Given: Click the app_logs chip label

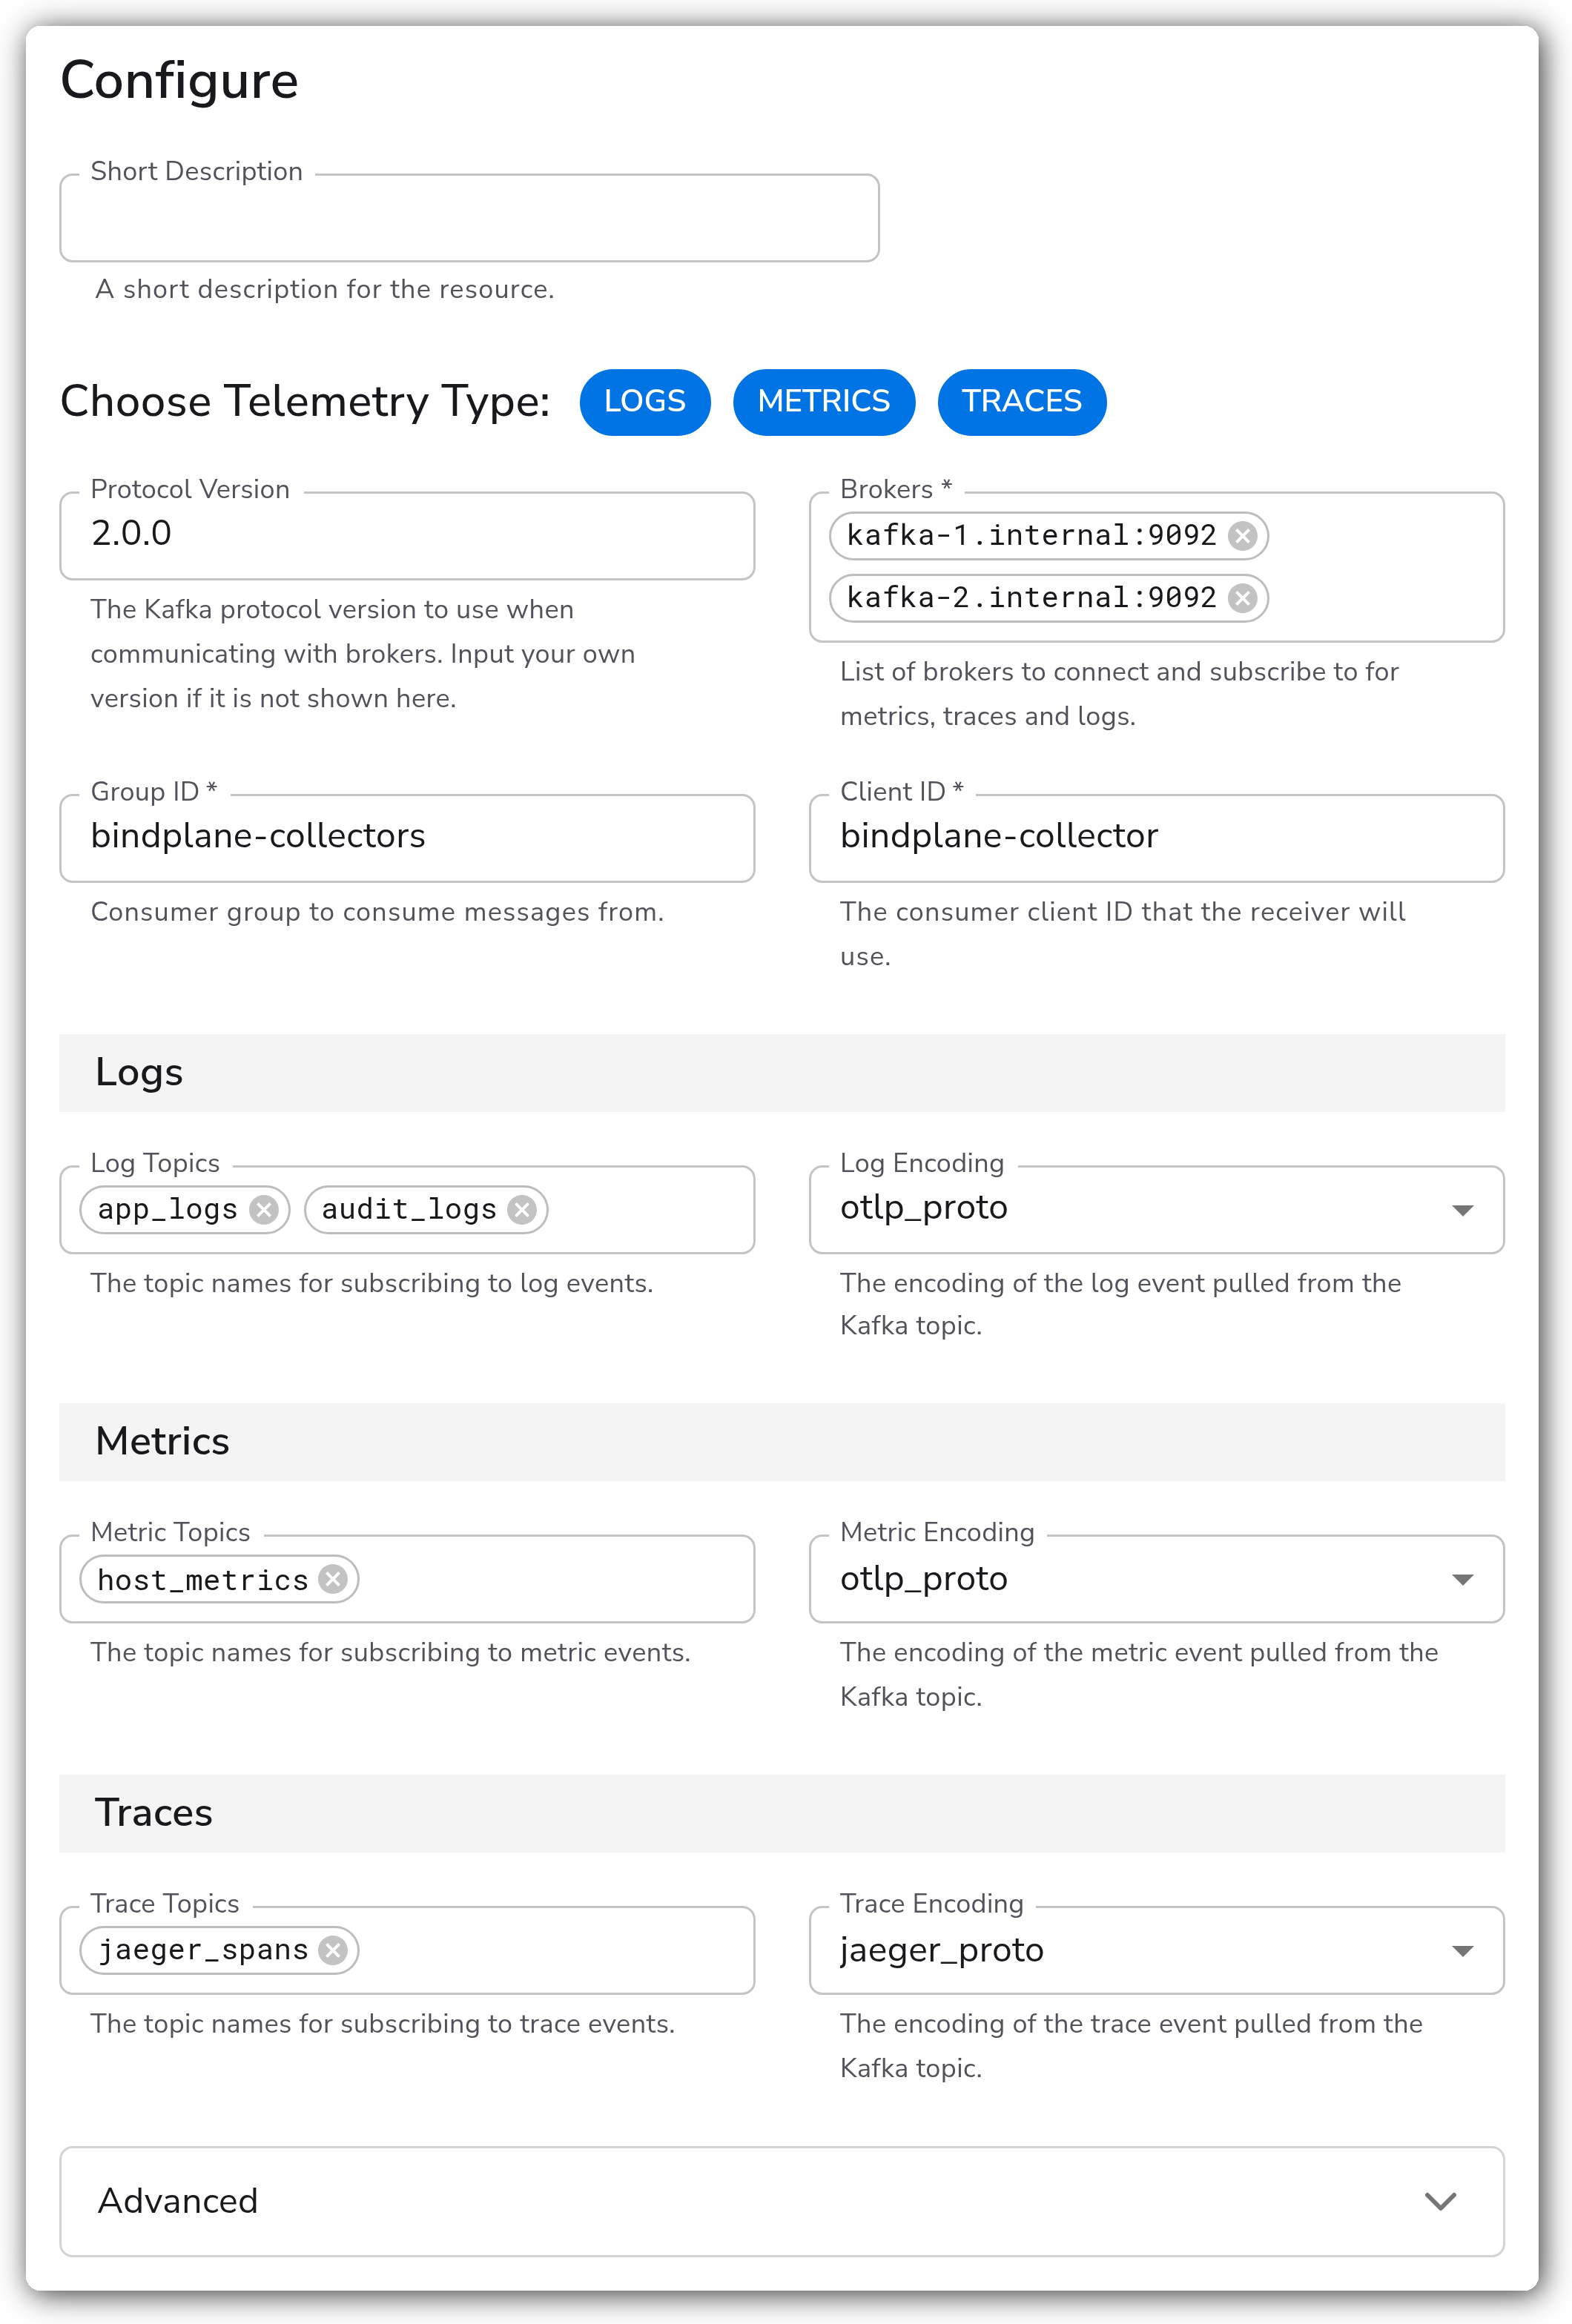Looking at the screenshot, I should 167,1210.
